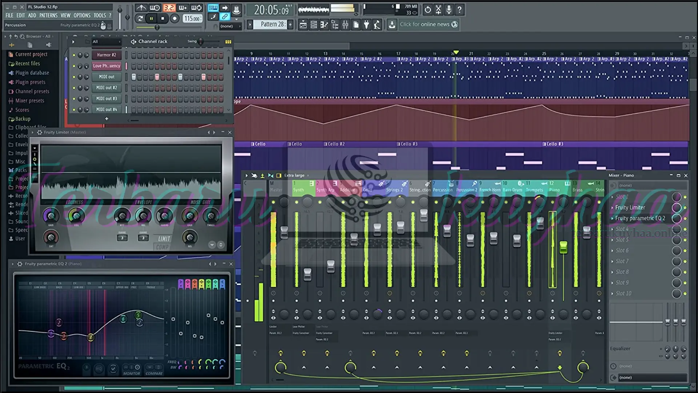Toggle Master track mute LED in mixer
Screen dimensions: 698x393
tap(273, 202)
